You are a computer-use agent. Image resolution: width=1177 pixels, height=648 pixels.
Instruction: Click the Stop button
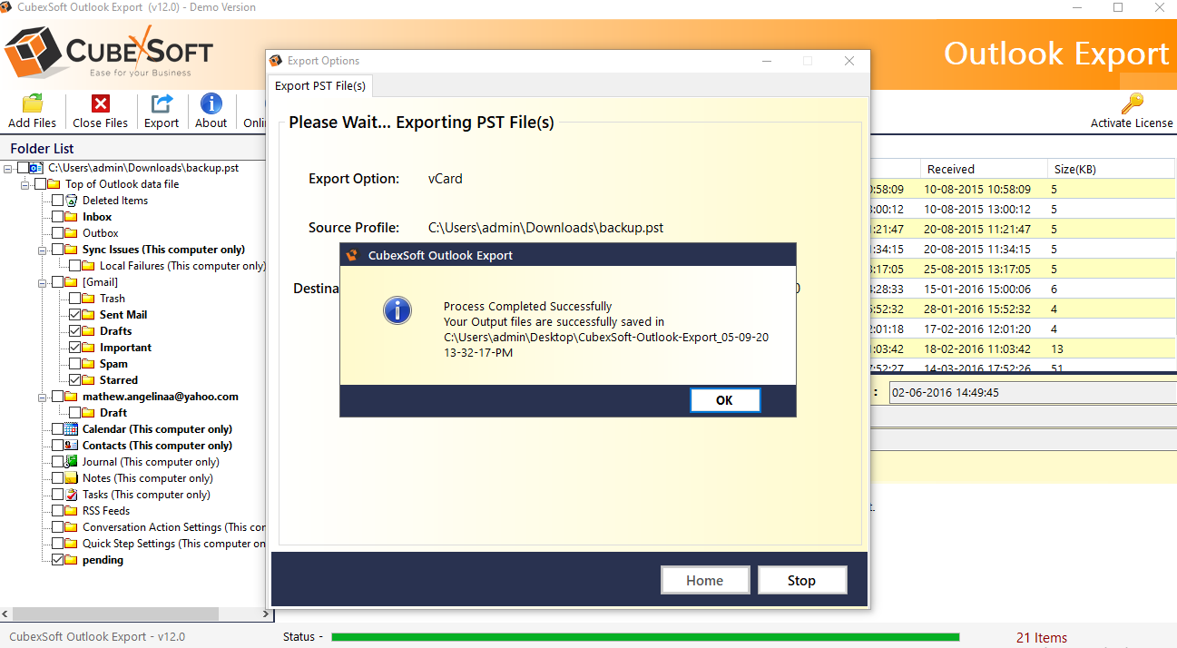coord(801,581)
